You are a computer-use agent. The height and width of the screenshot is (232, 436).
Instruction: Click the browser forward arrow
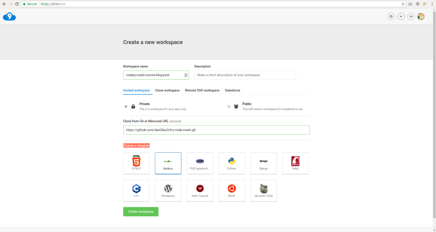coord(10,4)
